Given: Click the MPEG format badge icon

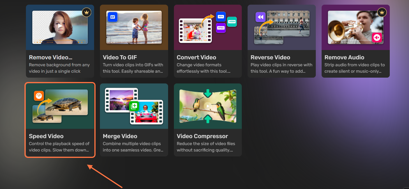Looking at the screenshot, I should [x=221, y=28].
